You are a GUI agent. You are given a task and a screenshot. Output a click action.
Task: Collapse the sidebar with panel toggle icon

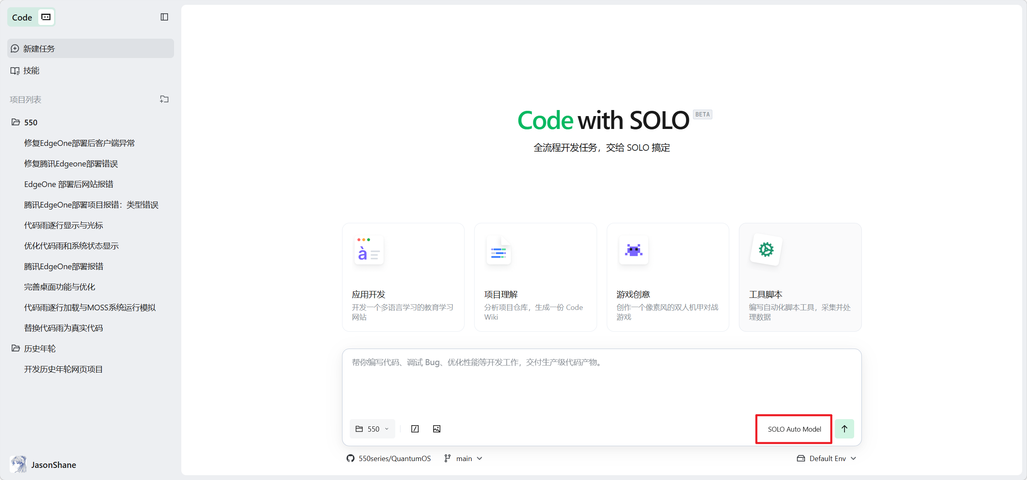[164, 17]
